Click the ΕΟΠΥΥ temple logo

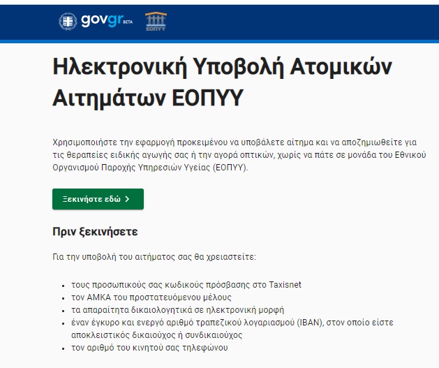(x=156, y=21)
